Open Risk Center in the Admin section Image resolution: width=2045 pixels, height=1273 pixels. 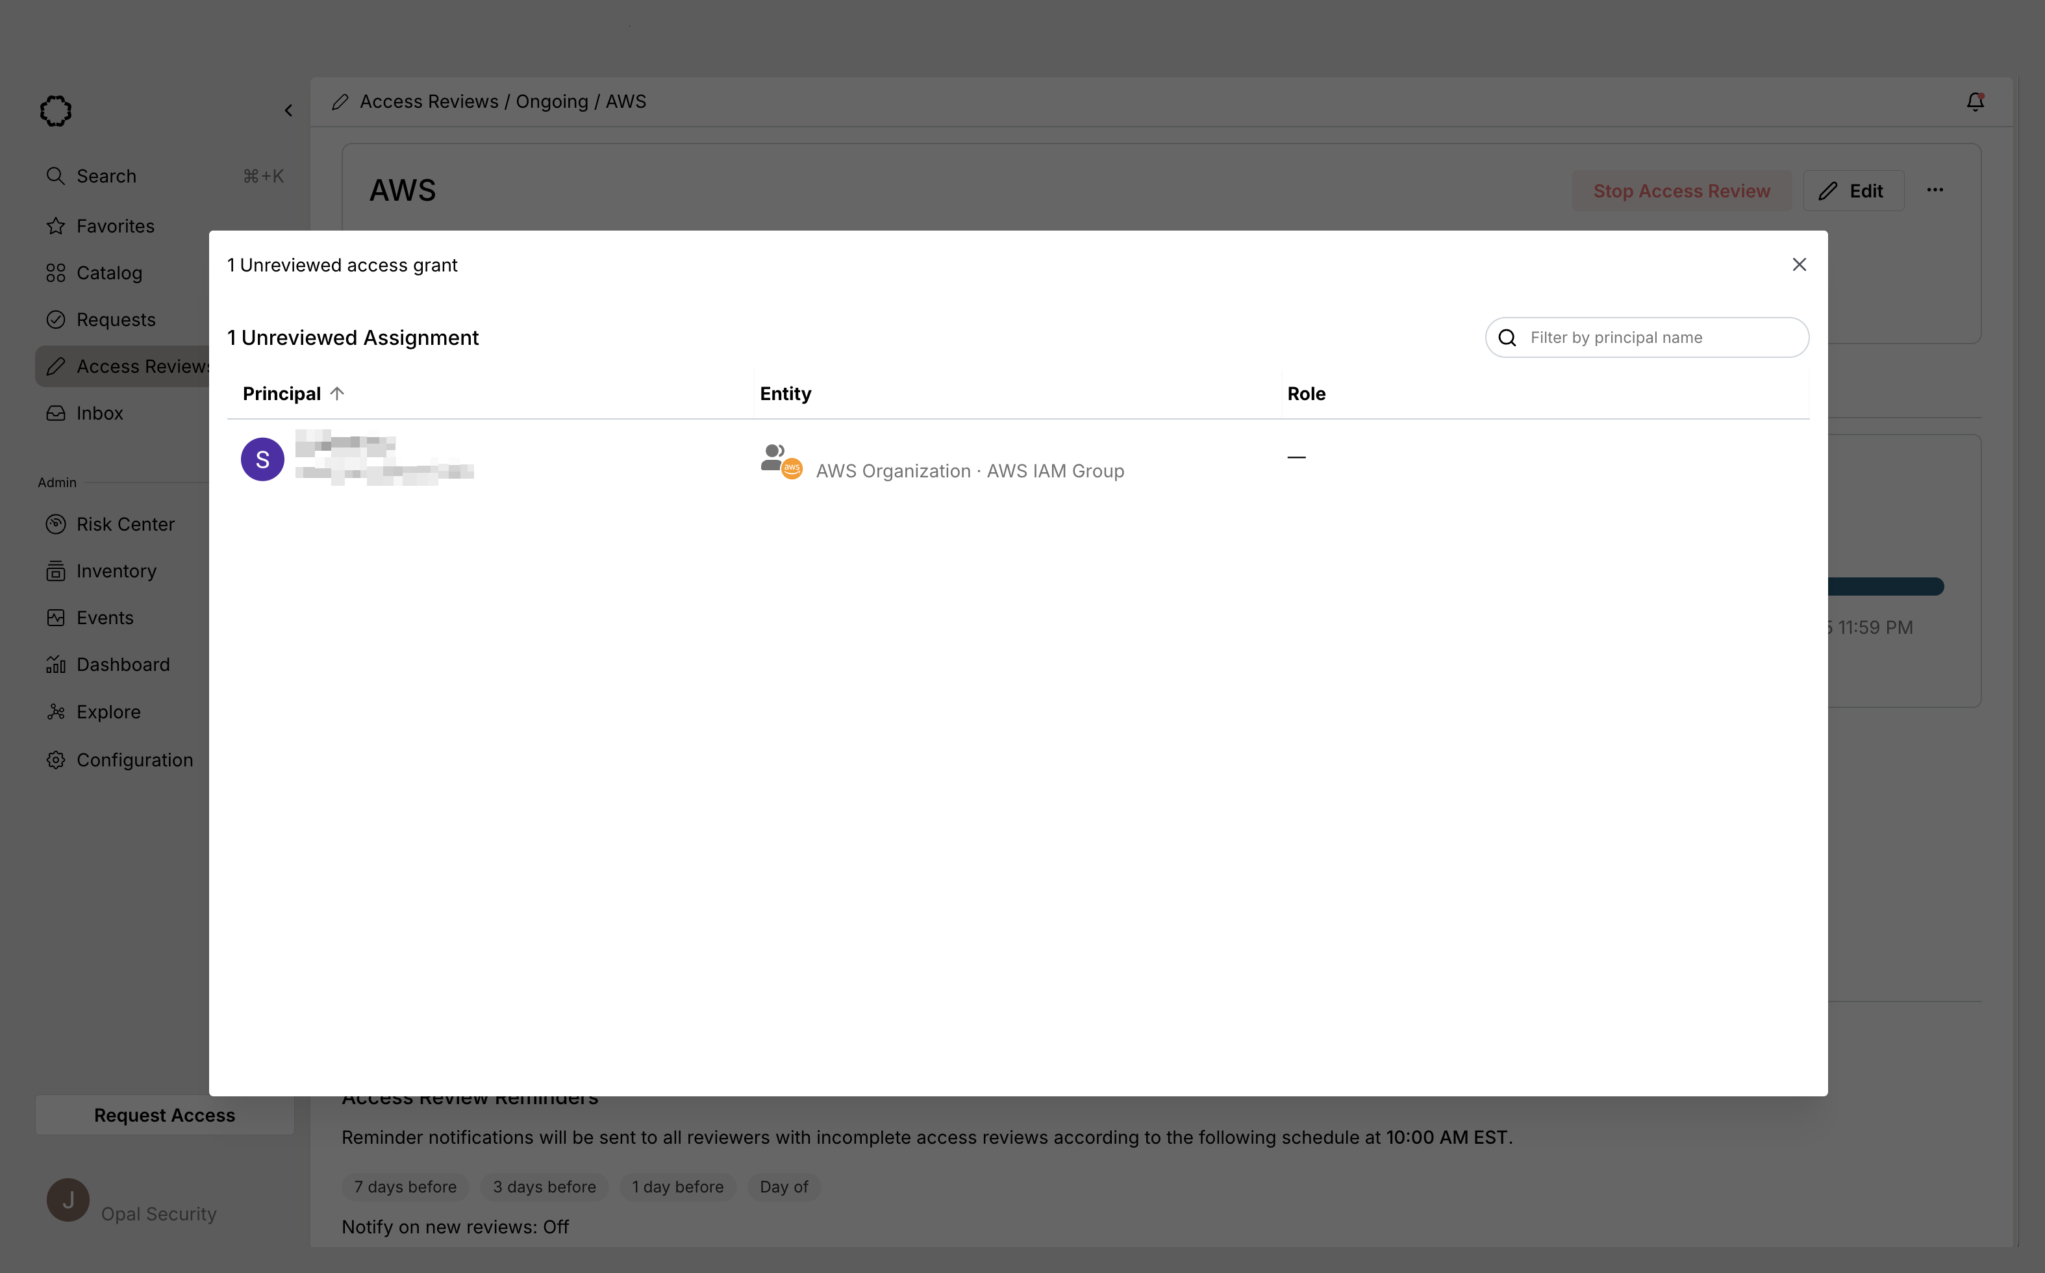click(x=125, y=525)
